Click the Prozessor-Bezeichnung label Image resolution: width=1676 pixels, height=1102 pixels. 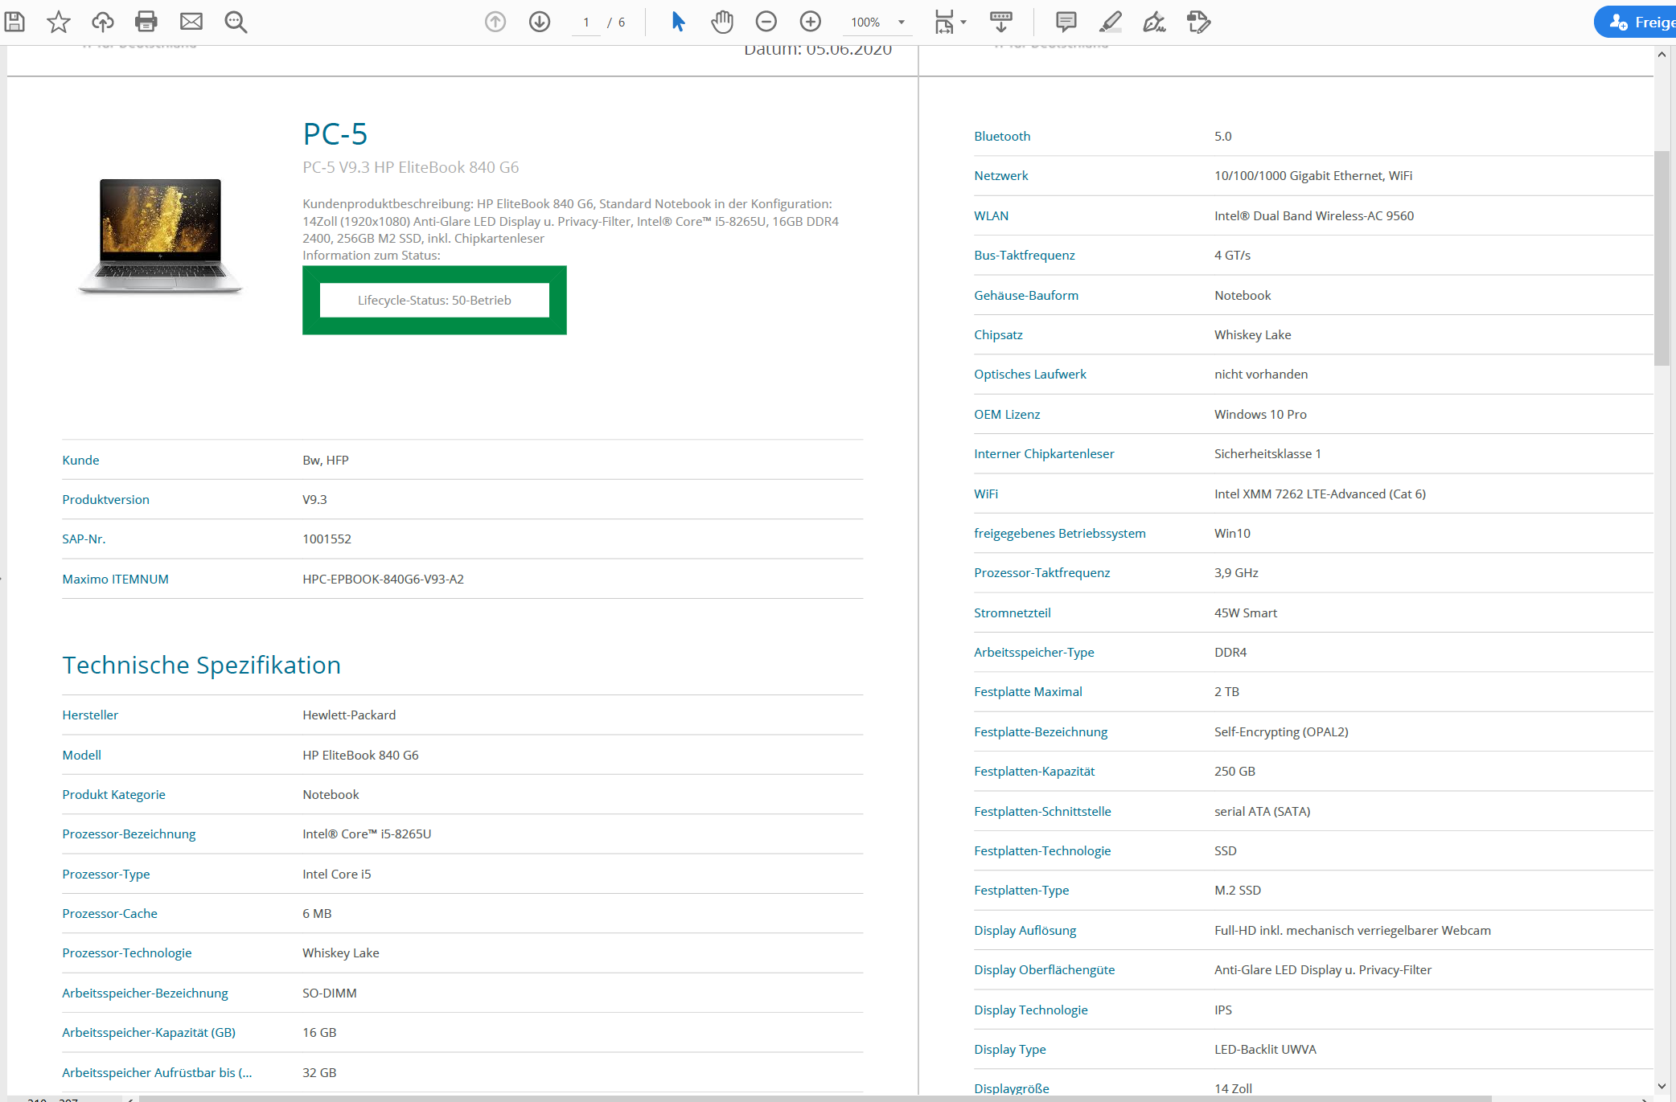(x=129, y=834)
